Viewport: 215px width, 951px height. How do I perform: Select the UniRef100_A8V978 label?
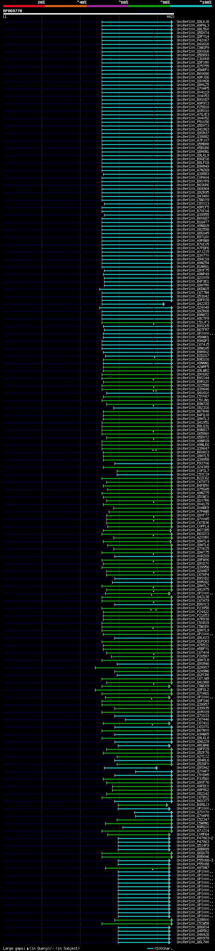point(193,938)
